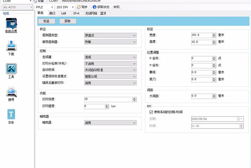
Task: Open the 设置纸张校准模式 dropdown
Action: (110, 77)
